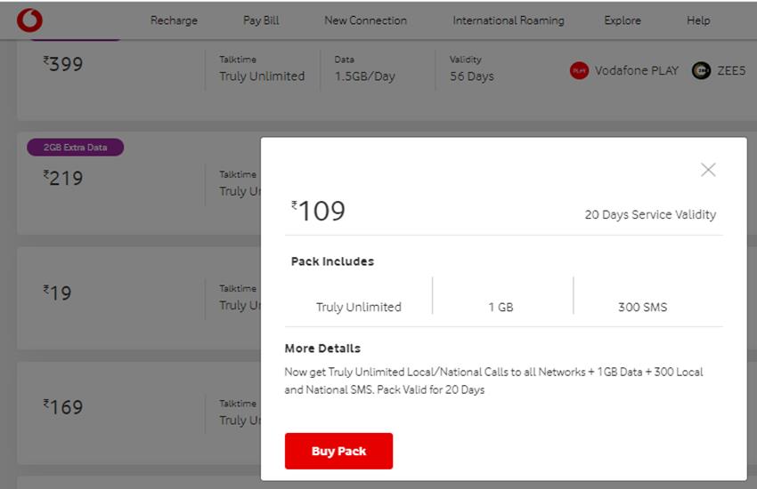Click Help in the navigation bar
The height and width of the screenshot is (489, 757).
point(698,20)
